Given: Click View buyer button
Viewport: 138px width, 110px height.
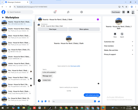Looking at the screenshot, I should (53, 29).
